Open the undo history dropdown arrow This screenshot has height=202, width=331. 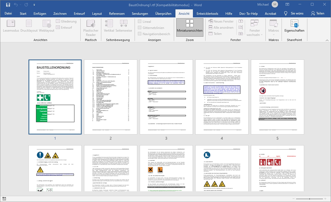(x=20, y=5)
